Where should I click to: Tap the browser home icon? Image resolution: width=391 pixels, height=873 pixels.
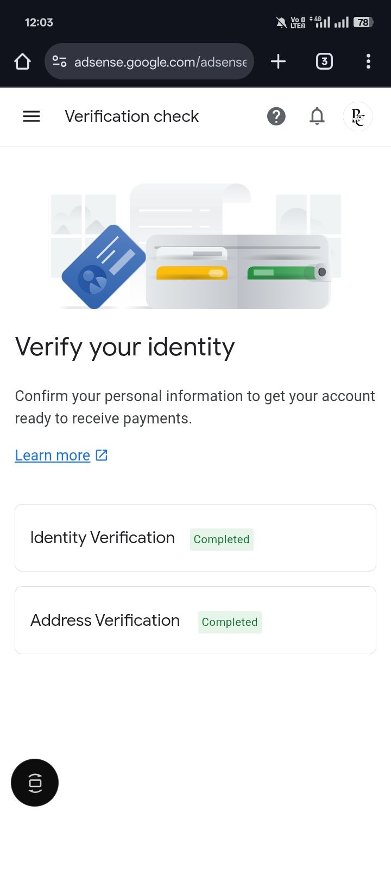click(22, 62)
